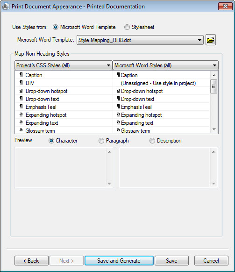Click the Back button

[31, 261]
